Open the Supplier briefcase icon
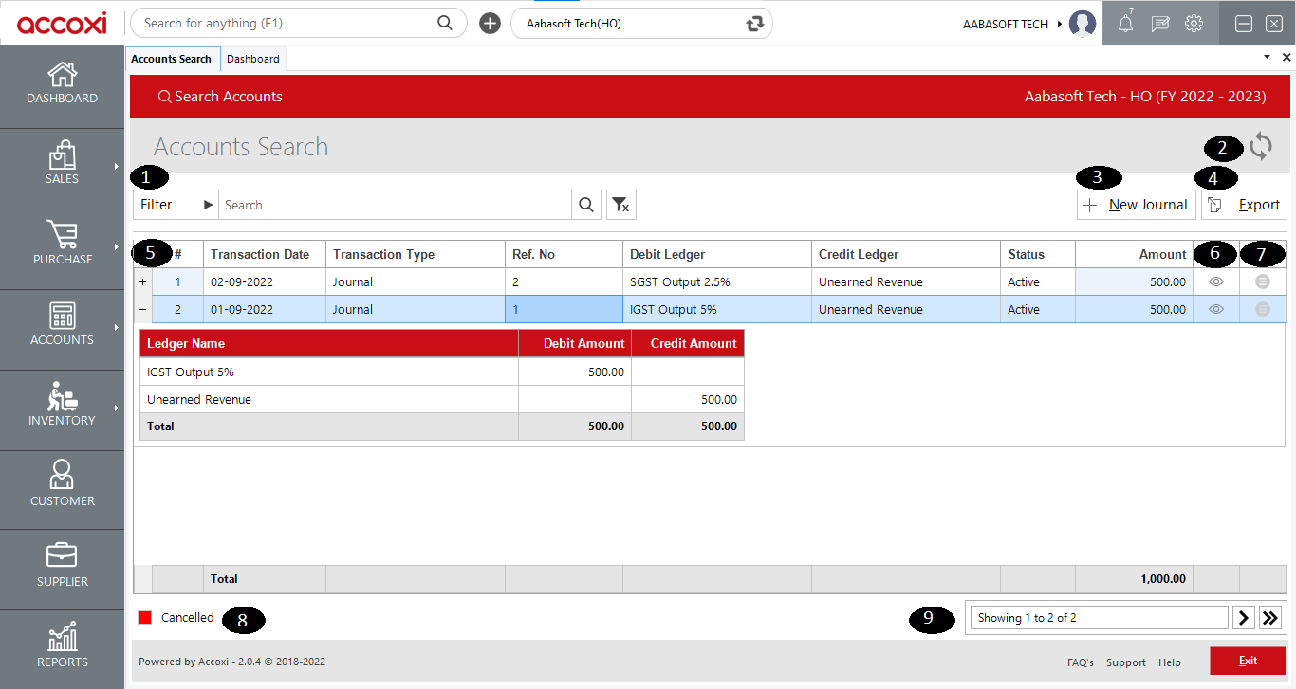Viewport: 1296px width, 689px height. tap(62, 555)
